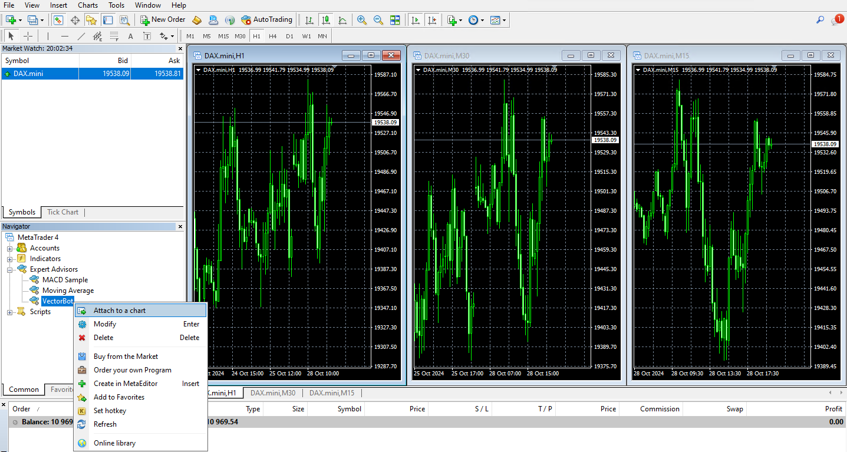Screen dimensions: 847x452
Task: Click the Signals icon in the toolbar
Action: (230, 20)
